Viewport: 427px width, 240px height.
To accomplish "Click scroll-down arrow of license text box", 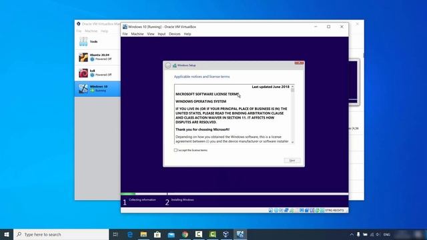I will 292,142.
